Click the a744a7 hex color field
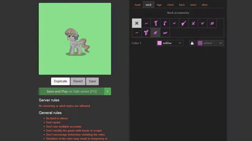This screenshot has height=141, width=252. [x=210, y=43]
